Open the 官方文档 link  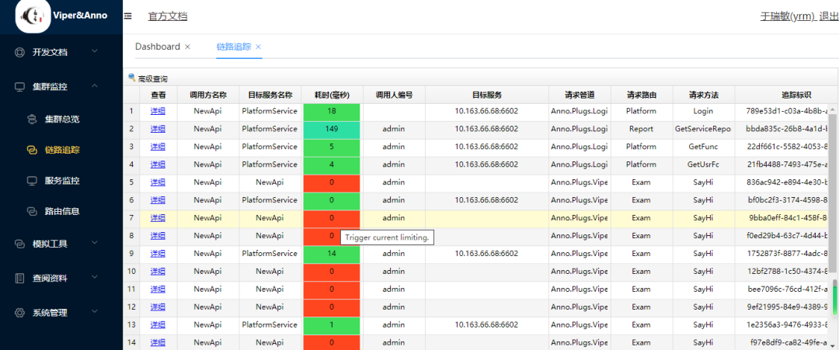pyautogui.click(x=168, y=16)
